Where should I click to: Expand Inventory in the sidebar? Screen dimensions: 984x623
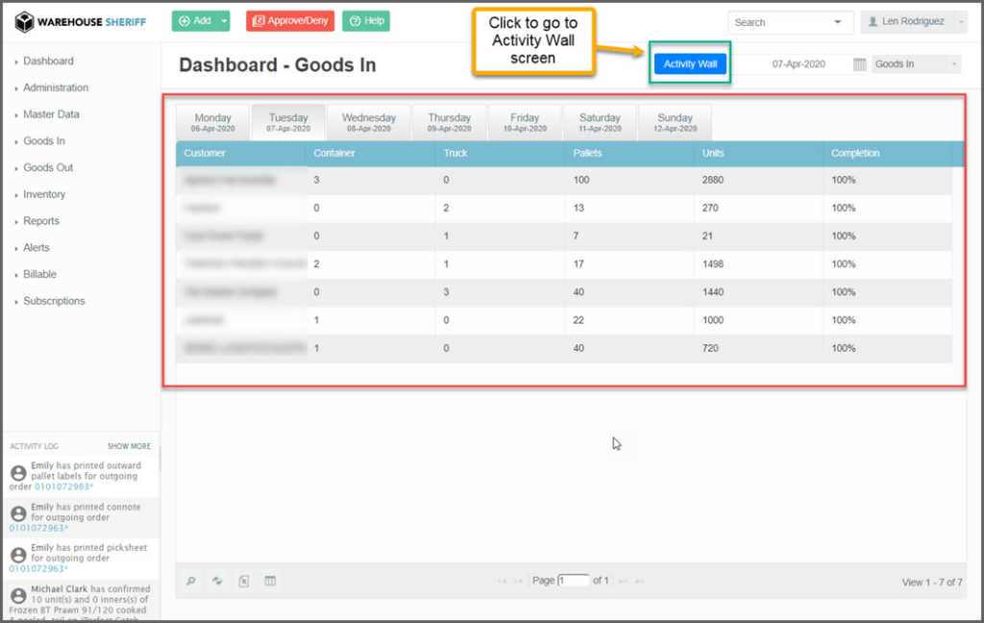pos(44,194)
